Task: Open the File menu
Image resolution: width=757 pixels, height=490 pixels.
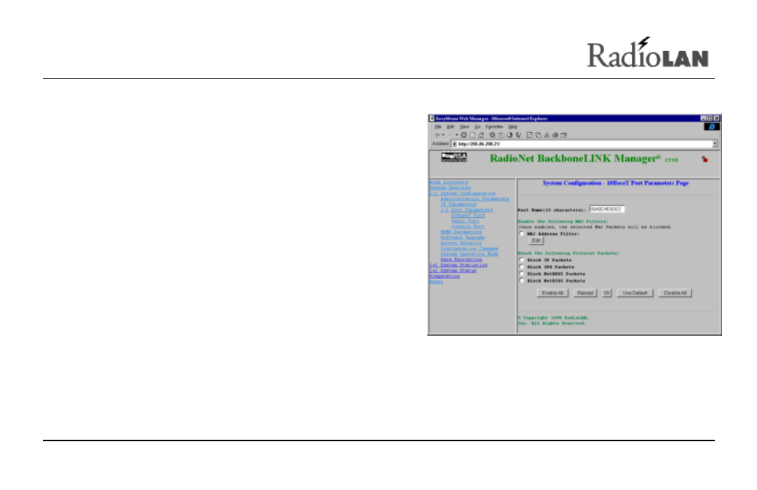Action: 438,127
